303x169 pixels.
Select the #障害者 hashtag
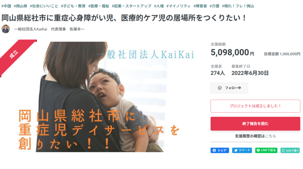(x=200, y=6)
